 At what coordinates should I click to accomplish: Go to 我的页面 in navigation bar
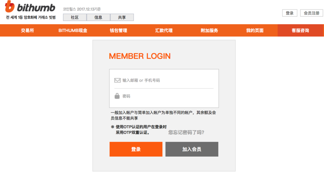255,30
